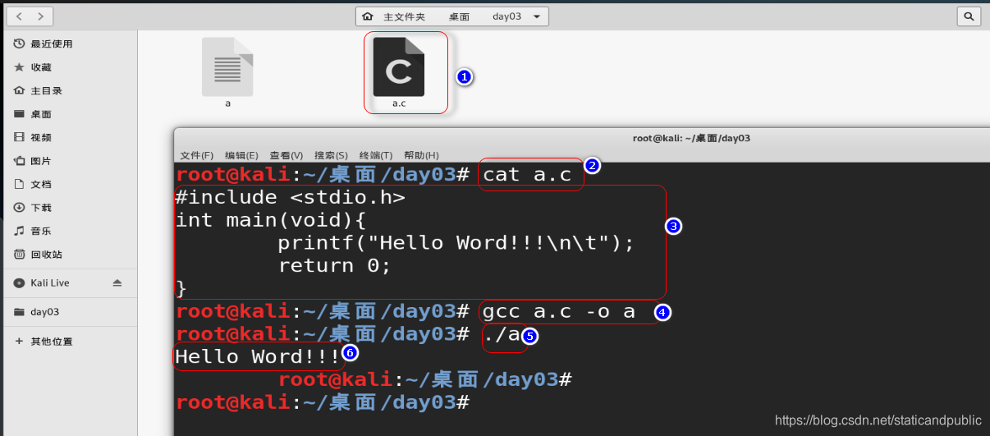Screen dimensions: 990x436
Task: Select day03 in the path bar
Action: click(x=506, y=16)
